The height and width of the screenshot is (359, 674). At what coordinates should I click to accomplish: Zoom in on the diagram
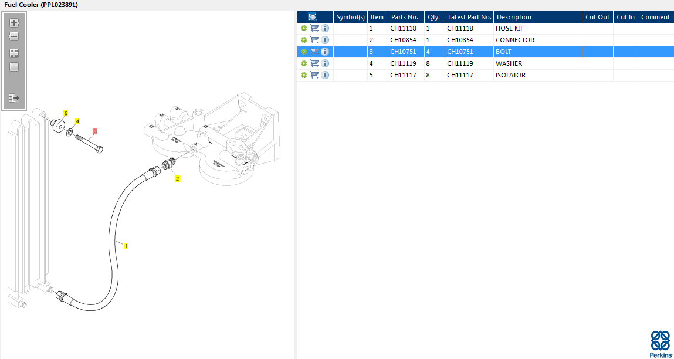coord(14,23)
